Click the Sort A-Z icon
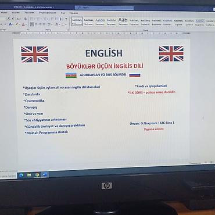Image resolution: width=215 pixels, height=215 pixels. 61,19
